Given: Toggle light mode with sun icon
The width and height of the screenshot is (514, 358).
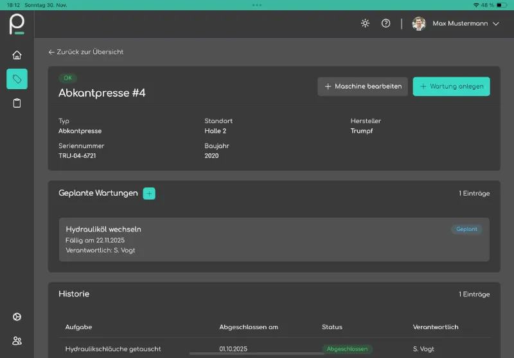Looking at the screenshot, I should 365,24.
